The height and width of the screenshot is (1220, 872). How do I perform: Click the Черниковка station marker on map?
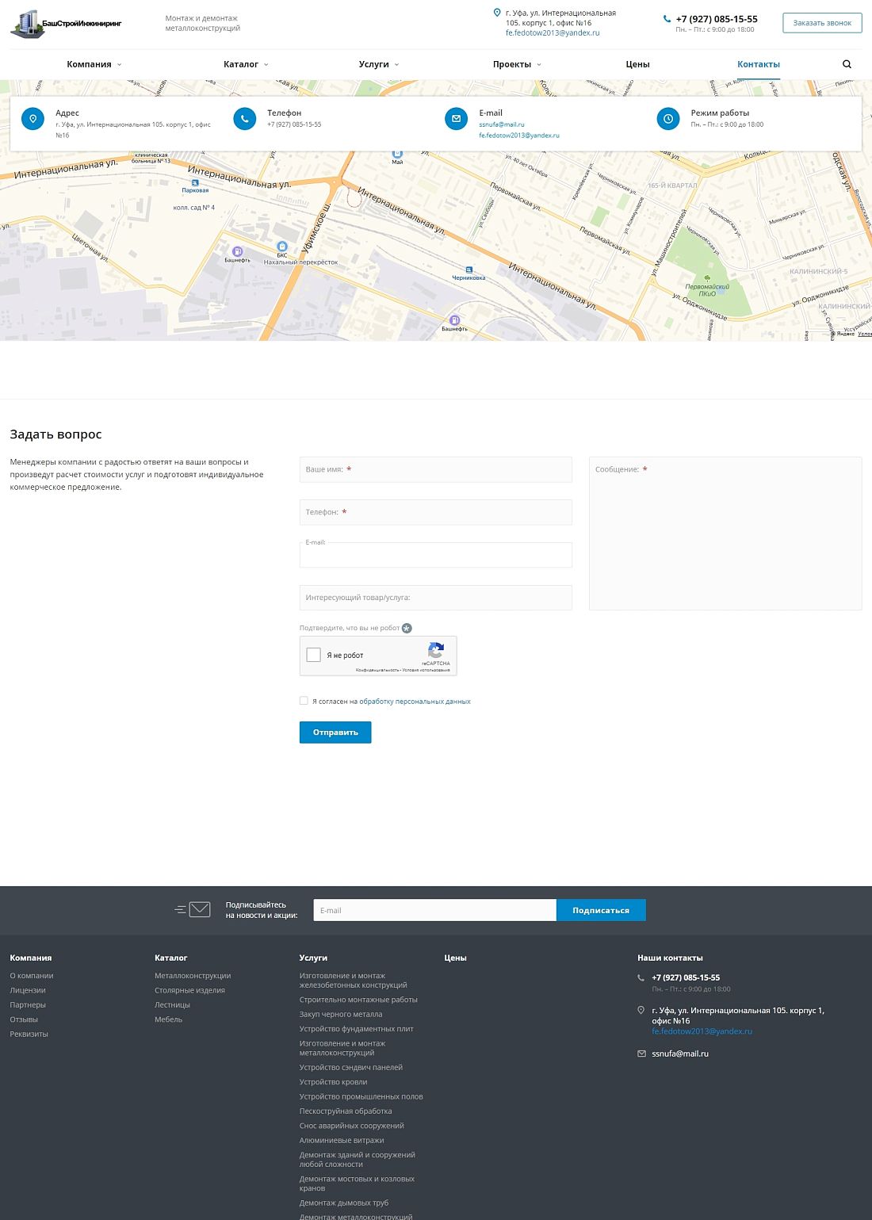point(469,270)
